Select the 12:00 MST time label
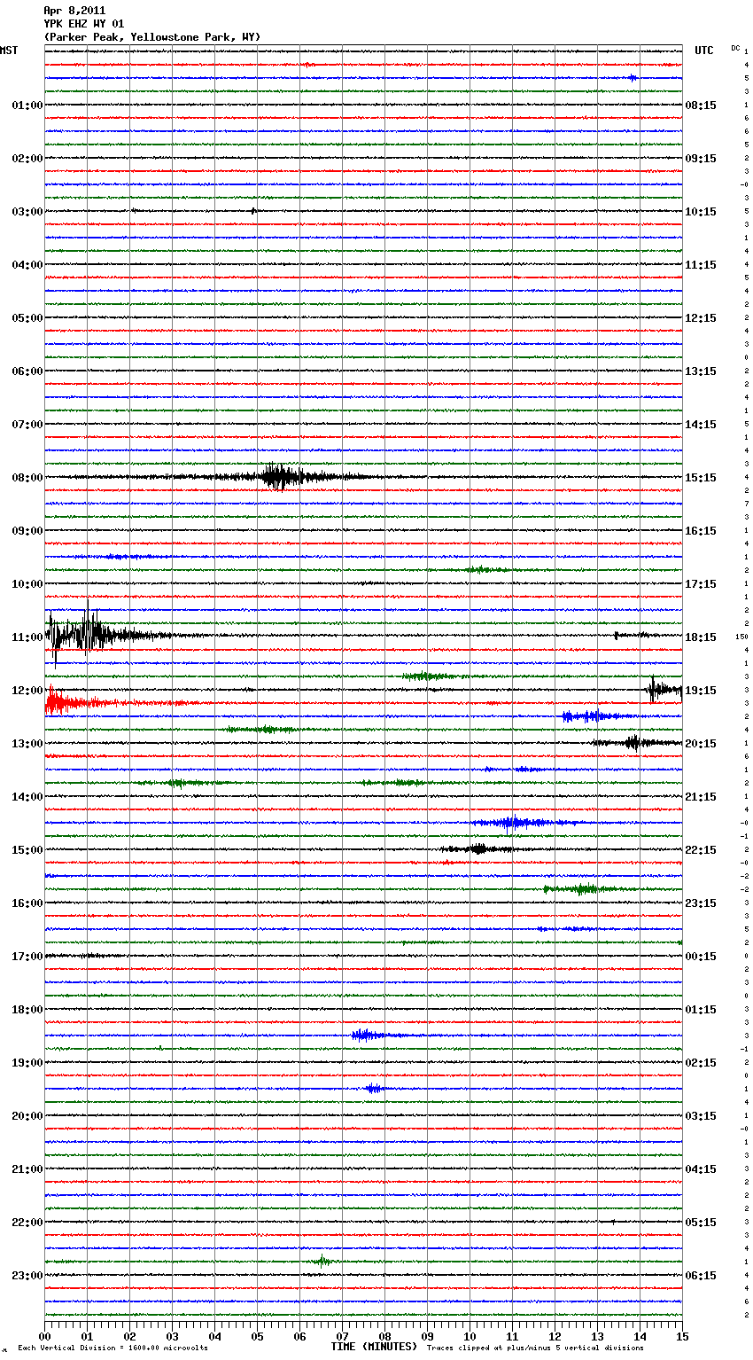753x1360 pixels. (27, 691)
